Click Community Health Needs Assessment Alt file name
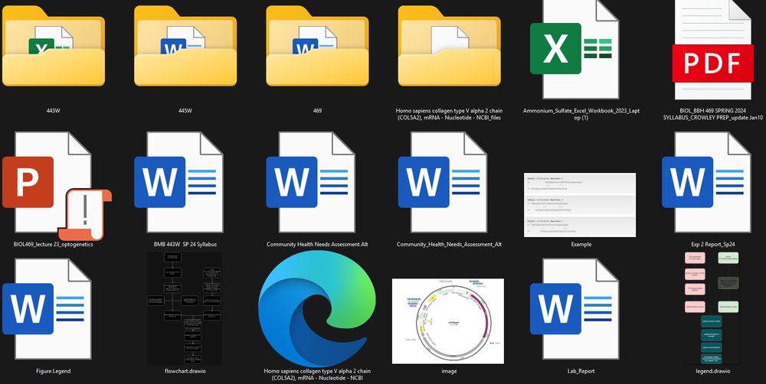 pyautogui.click(x=317, y=245)
